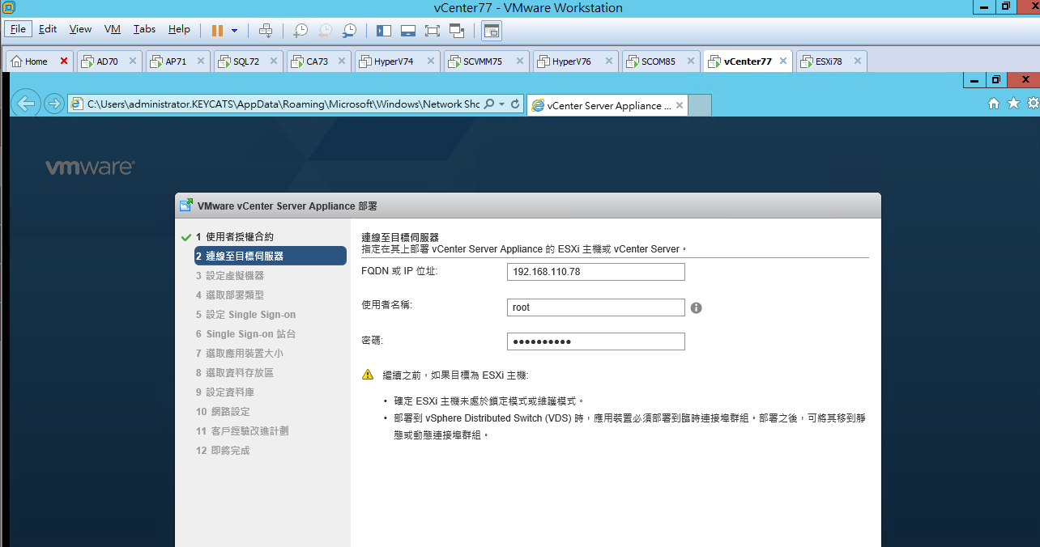Switch to Unity mode
Viewport: 1040px width, 547px height.
click(x=457, y=30)
